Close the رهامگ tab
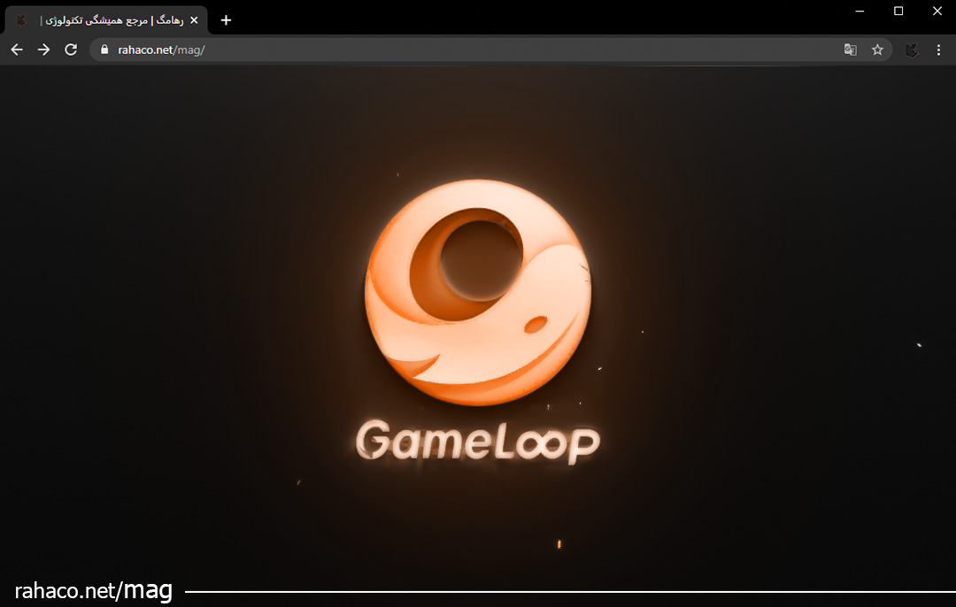The width and height of the screenshot is (956, 607). click(194, 19)
